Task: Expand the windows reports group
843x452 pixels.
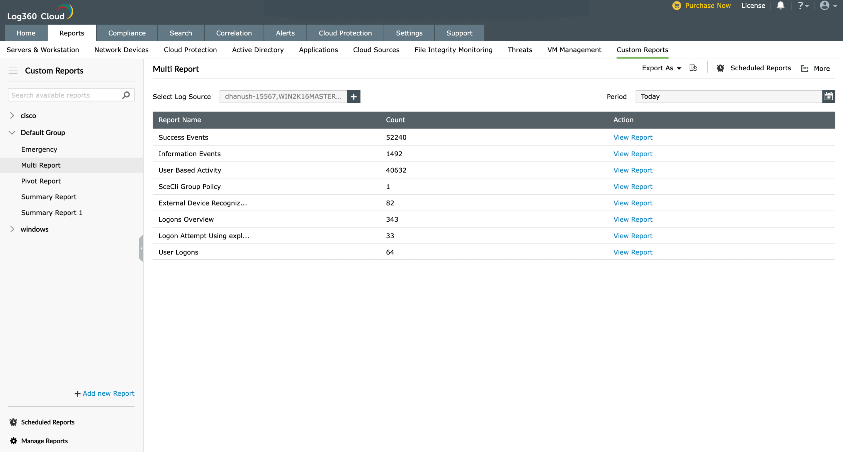Action: pos(12,229)
